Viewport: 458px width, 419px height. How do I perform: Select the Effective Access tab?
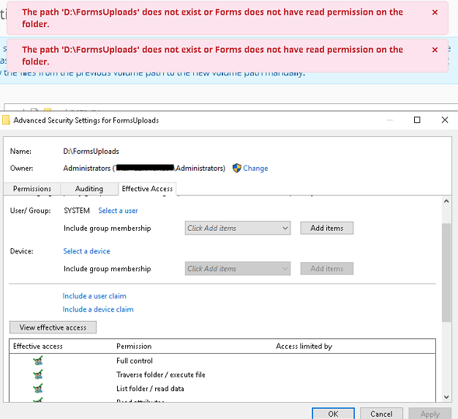(147, 188)
